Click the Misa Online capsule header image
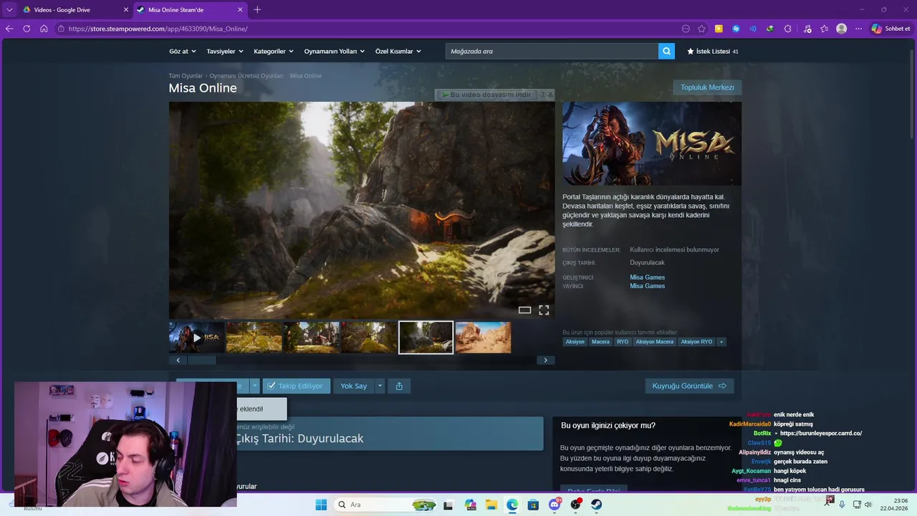This screenshot has height=516, width=917. (652, 143)
